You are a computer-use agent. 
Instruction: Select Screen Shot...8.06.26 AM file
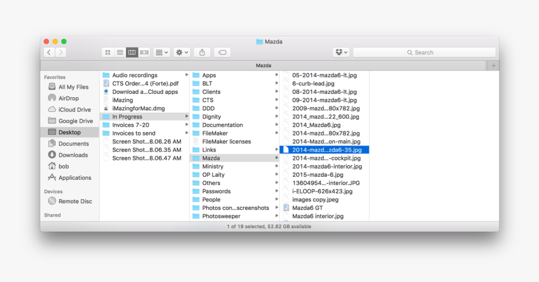[x=144, y=142]
